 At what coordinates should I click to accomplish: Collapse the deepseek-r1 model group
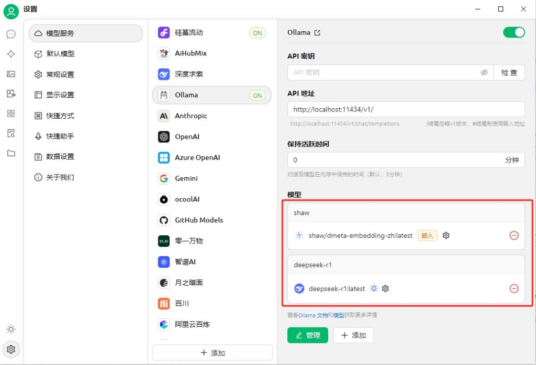(x=406, y=265)
